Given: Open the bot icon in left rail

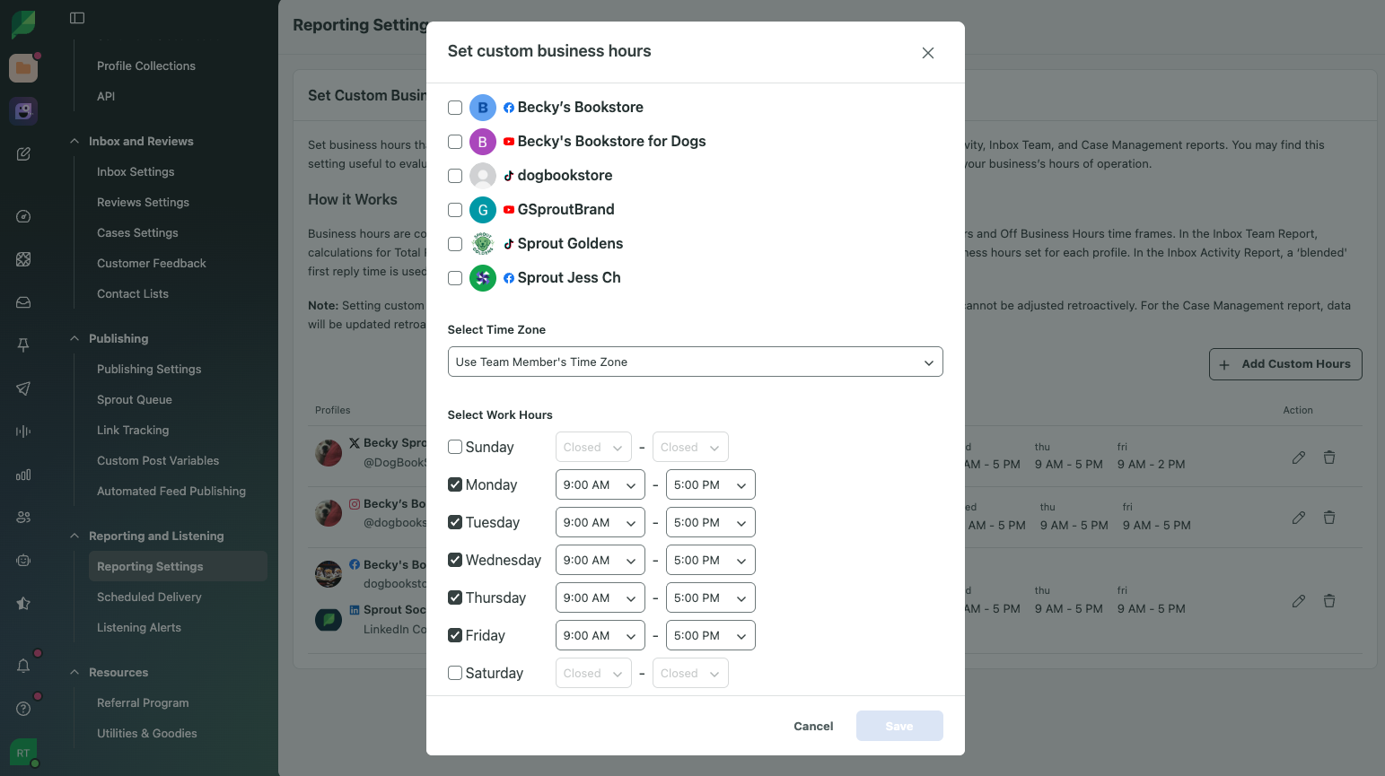Looking at the screenshot, I should (x=23, y=561).
